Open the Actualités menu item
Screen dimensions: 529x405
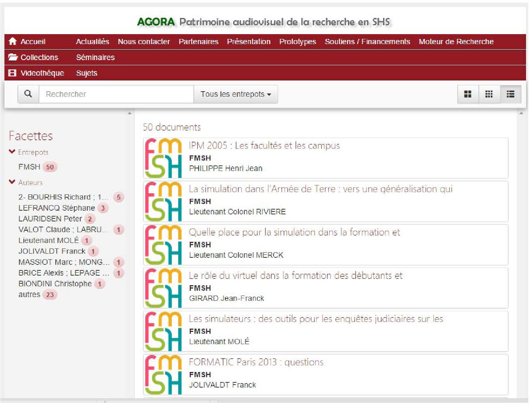tap(92, 42)
